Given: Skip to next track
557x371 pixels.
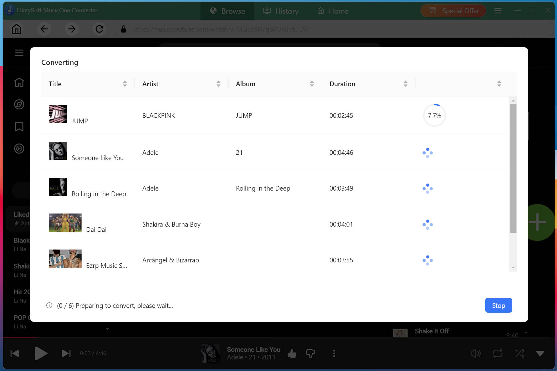Looking at the screenshot, I should point(66,353).
